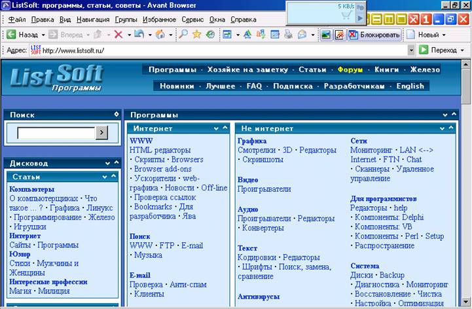Open the search magnifier tool in the toolbar
The image size is (472, 309).
pos(183,34)
